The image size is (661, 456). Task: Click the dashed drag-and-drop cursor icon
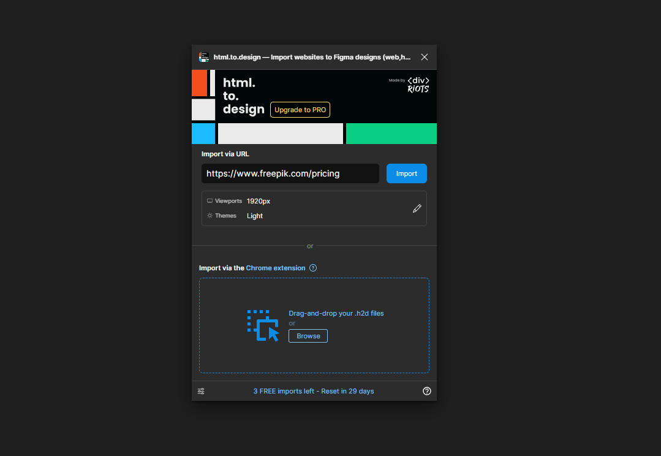pos(263,325)
